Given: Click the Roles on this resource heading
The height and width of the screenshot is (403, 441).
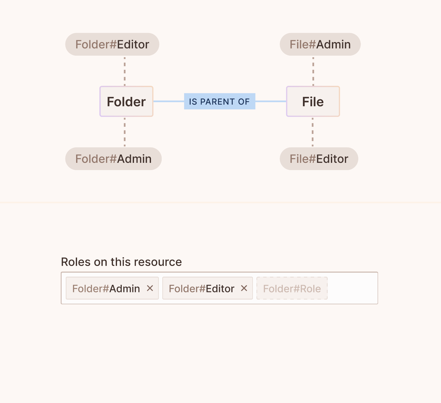Looking at the screenshot, I should click(x=121, y=262).
